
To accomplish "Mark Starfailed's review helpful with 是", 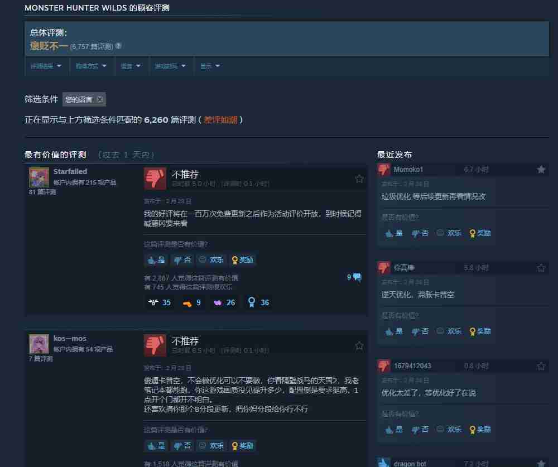I will [x=156, y=259].
